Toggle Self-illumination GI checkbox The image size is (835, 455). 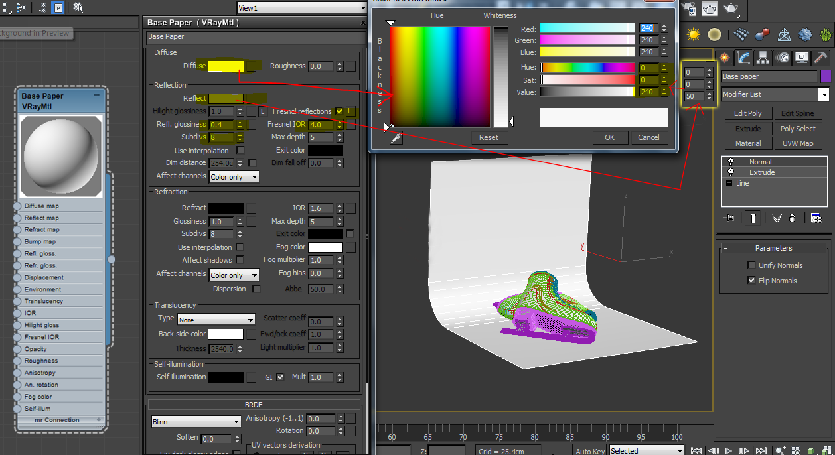point(281,377)
